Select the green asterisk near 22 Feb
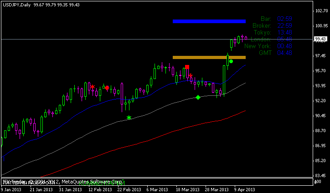Screen dimensions: 330x193 (x=129, y=118)
